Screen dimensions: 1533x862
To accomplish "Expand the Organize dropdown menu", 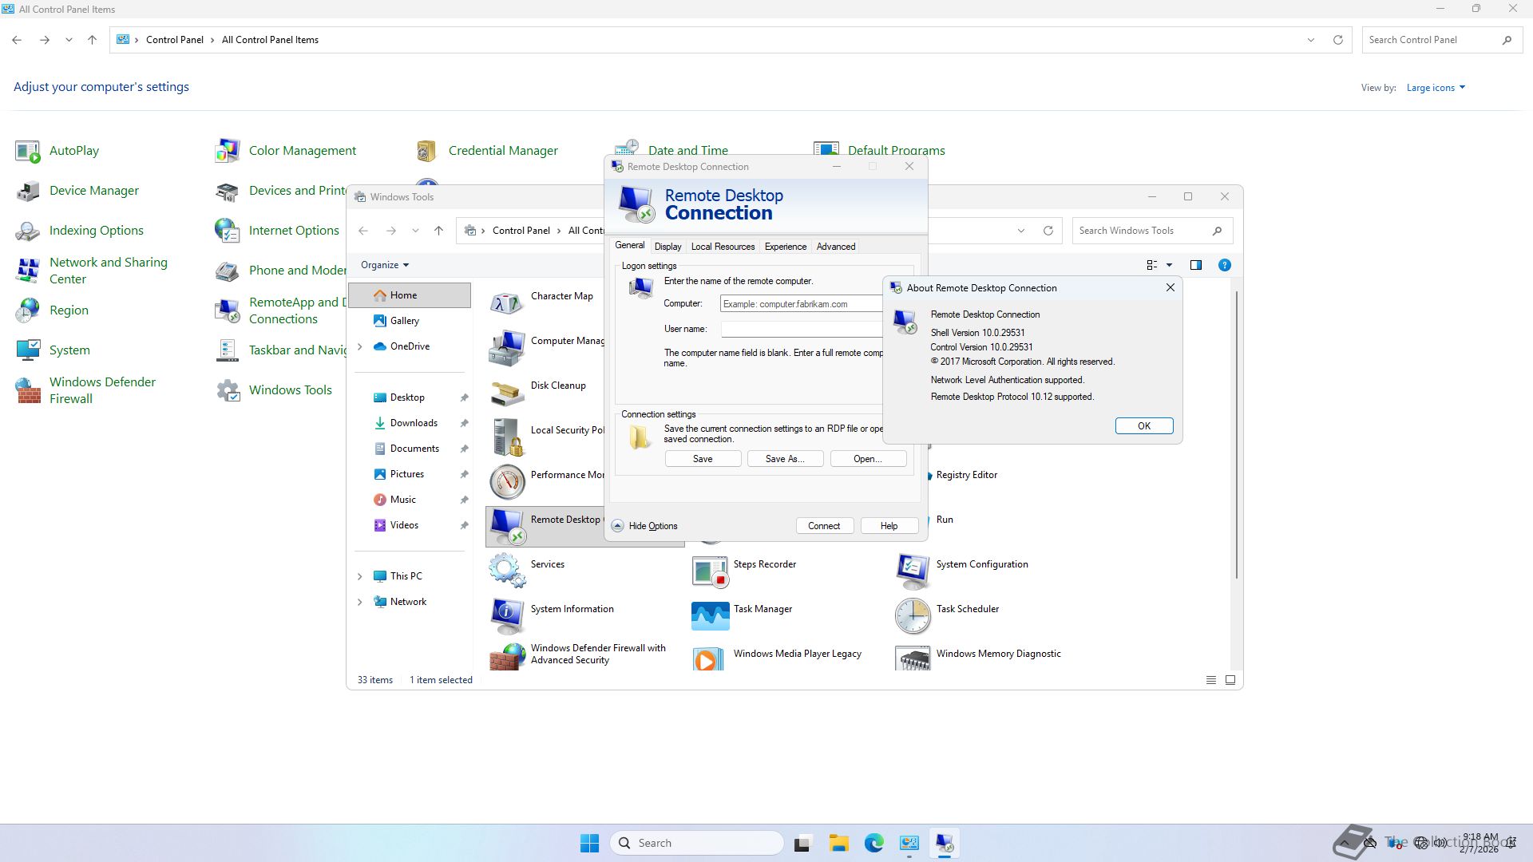I will click(384, 265).
